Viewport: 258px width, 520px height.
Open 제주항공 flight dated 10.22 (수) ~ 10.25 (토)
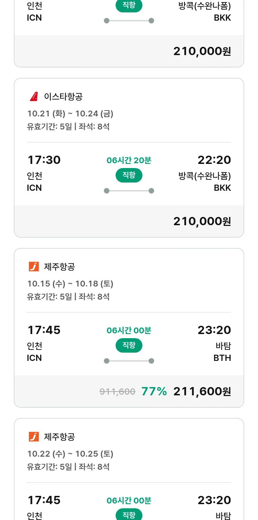(x=70, y=454)
